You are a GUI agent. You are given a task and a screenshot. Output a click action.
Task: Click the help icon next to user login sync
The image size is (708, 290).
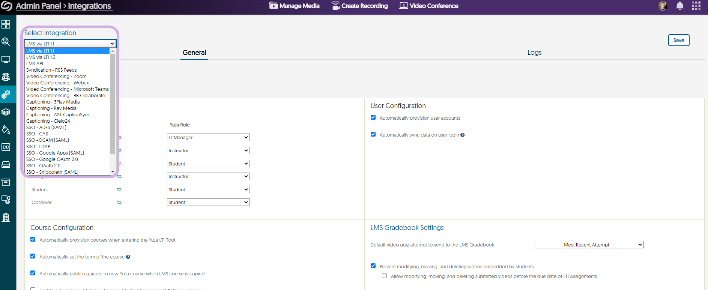click(x=463, y=135)
